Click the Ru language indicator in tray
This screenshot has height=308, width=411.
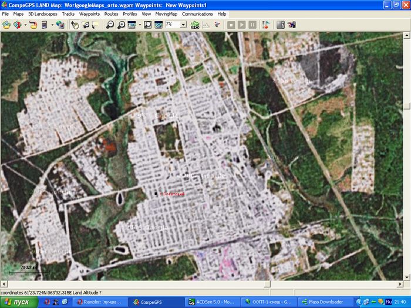(x=389, y=302)
